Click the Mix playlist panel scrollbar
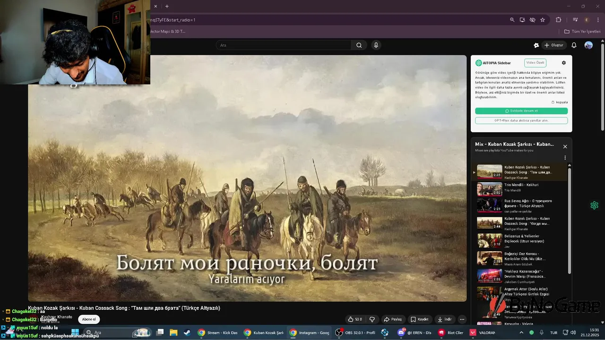 569,221
